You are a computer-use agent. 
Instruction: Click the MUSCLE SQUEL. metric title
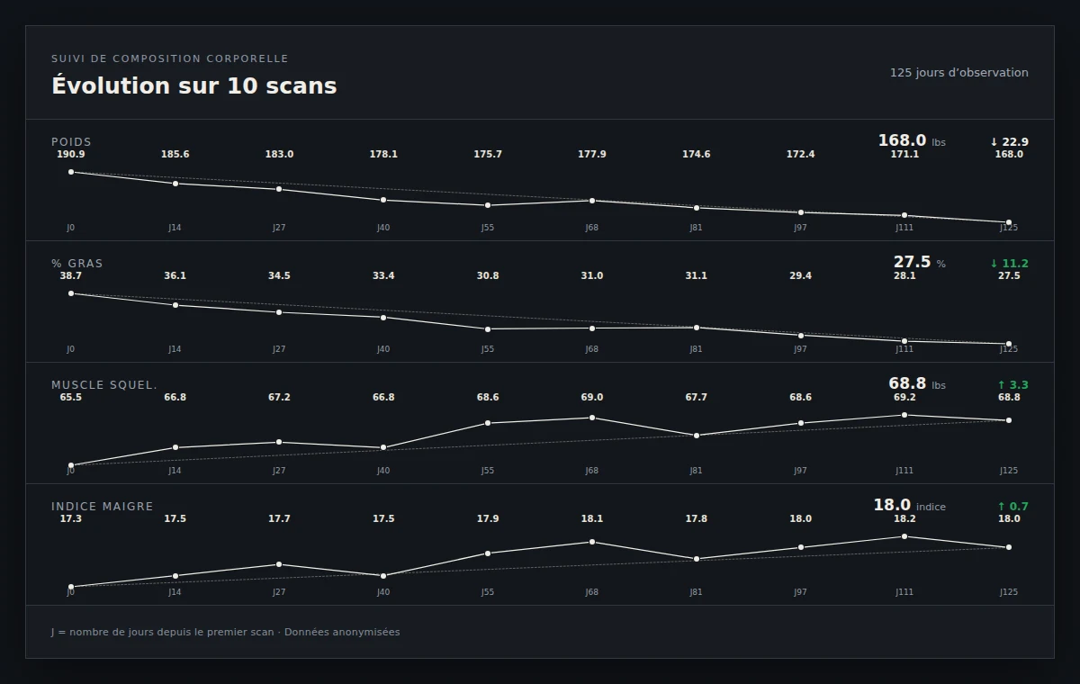click(104, 385)
